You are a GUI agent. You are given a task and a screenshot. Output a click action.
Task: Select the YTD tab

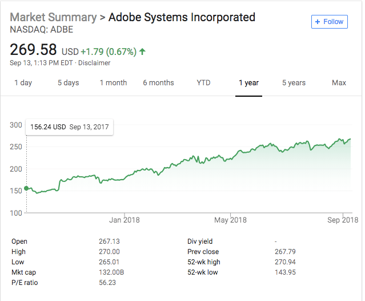coord(203,83)
